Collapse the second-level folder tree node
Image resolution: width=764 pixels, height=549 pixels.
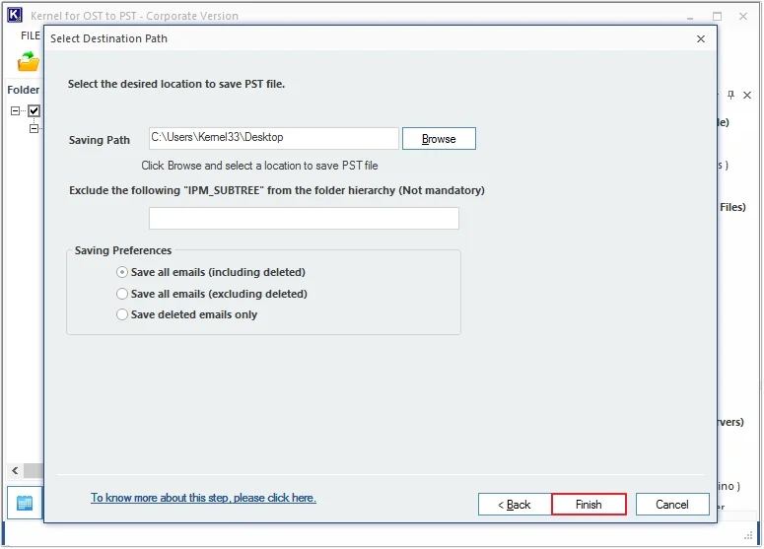[34, 128]
